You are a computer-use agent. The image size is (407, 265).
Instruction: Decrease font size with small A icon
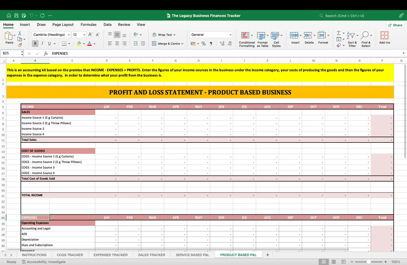(97, 35)
